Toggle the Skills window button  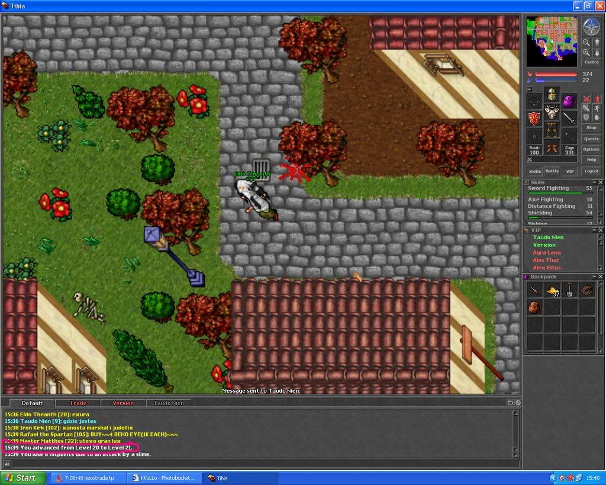(535, 171)
